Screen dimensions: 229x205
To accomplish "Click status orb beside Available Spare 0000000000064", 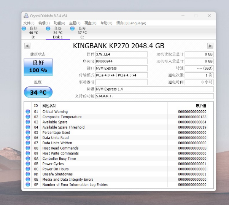I will [28, 122].
